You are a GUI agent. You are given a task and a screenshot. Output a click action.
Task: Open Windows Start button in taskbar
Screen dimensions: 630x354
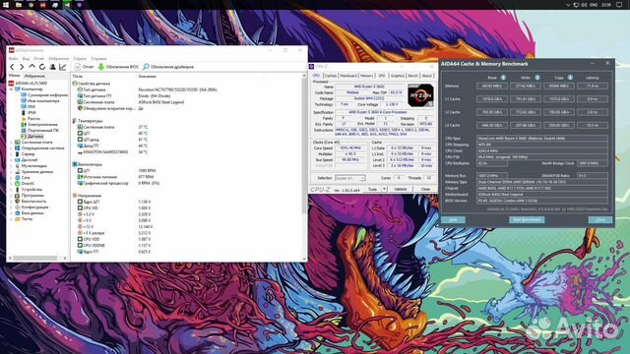pyautogui.click(x=6, y=5)
